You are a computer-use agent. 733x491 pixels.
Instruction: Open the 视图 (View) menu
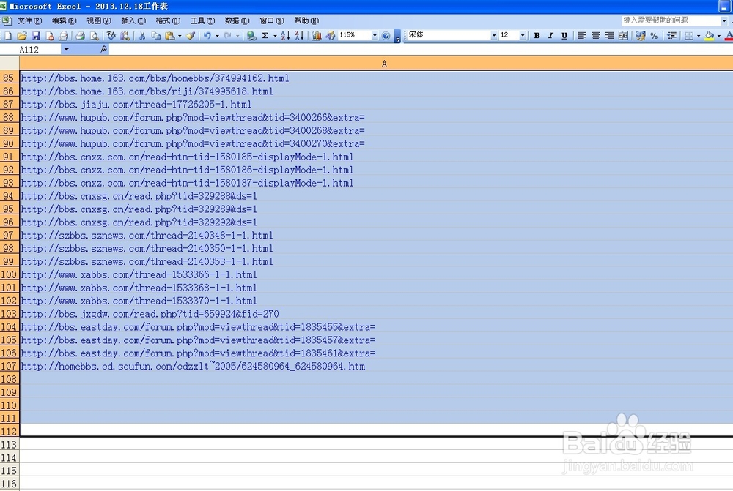[99, 20]
